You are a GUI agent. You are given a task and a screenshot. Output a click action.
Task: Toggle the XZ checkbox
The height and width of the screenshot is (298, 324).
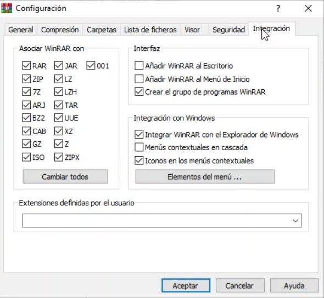pyautogui.click(x=58, y=131)
